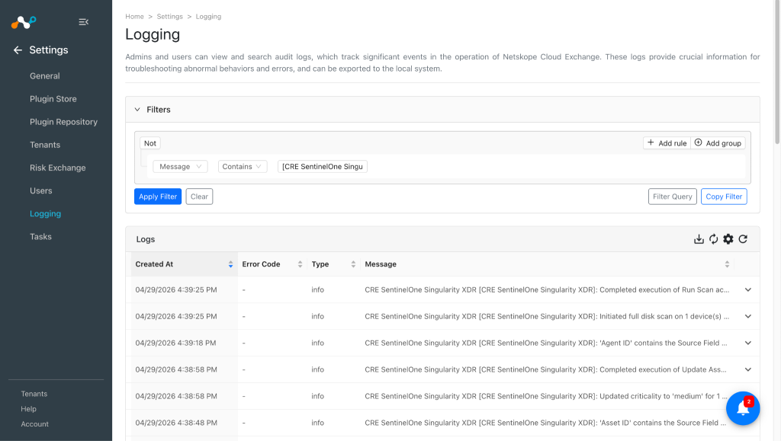Open bottom Tenants link in sidebar footer

(34, 394)
